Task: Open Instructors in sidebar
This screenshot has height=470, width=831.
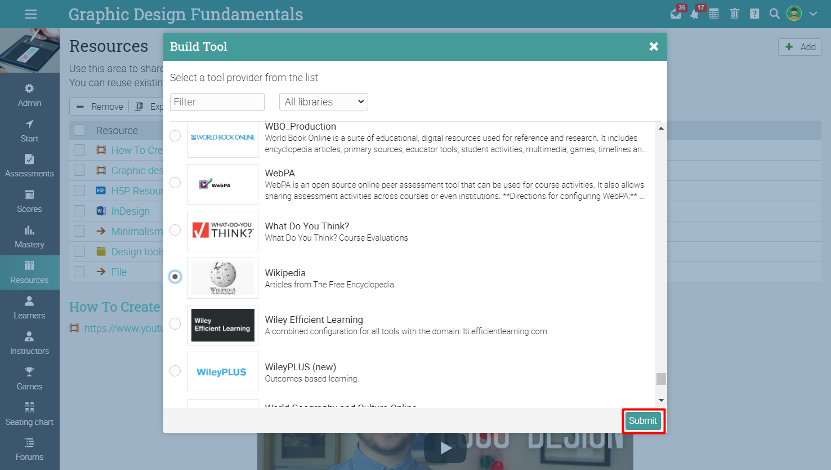Action: [x=29, y=343]
